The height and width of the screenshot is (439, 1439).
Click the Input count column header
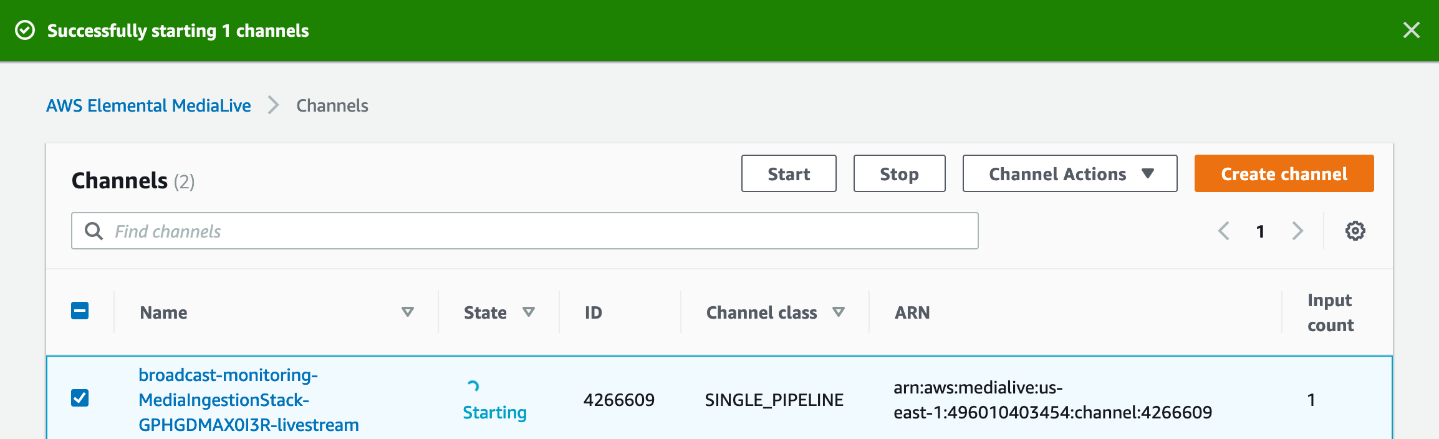coord(1331,312)
